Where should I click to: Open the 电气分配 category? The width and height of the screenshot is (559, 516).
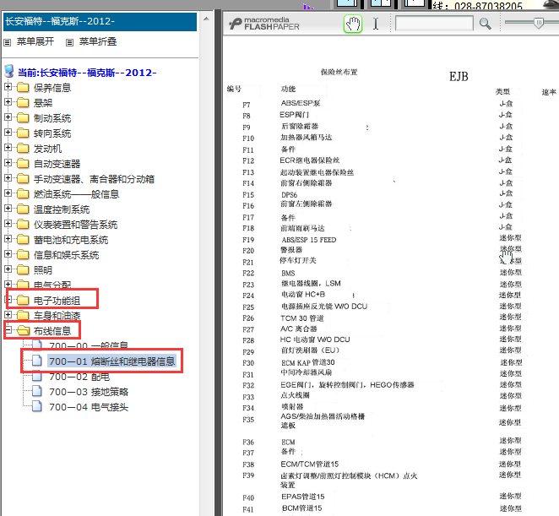coord(52,285)
